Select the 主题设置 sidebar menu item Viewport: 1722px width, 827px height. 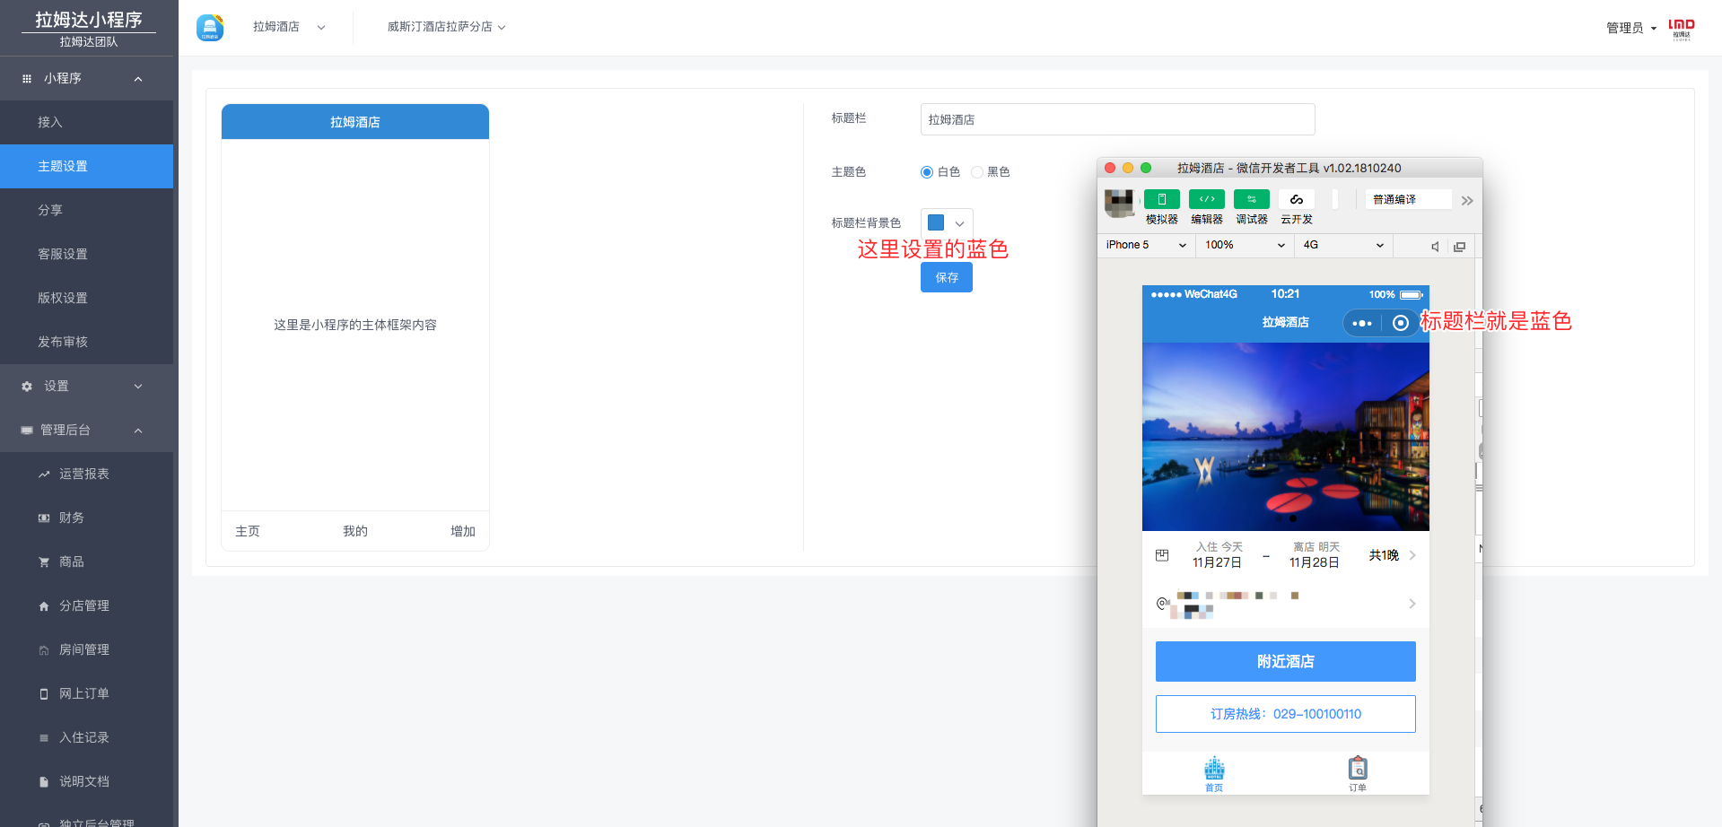[86, 167]
